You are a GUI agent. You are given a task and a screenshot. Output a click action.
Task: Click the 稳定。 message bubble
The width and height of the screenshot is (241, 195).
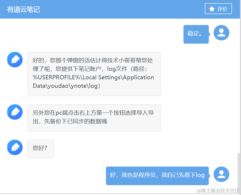click(x=196, y=34)
